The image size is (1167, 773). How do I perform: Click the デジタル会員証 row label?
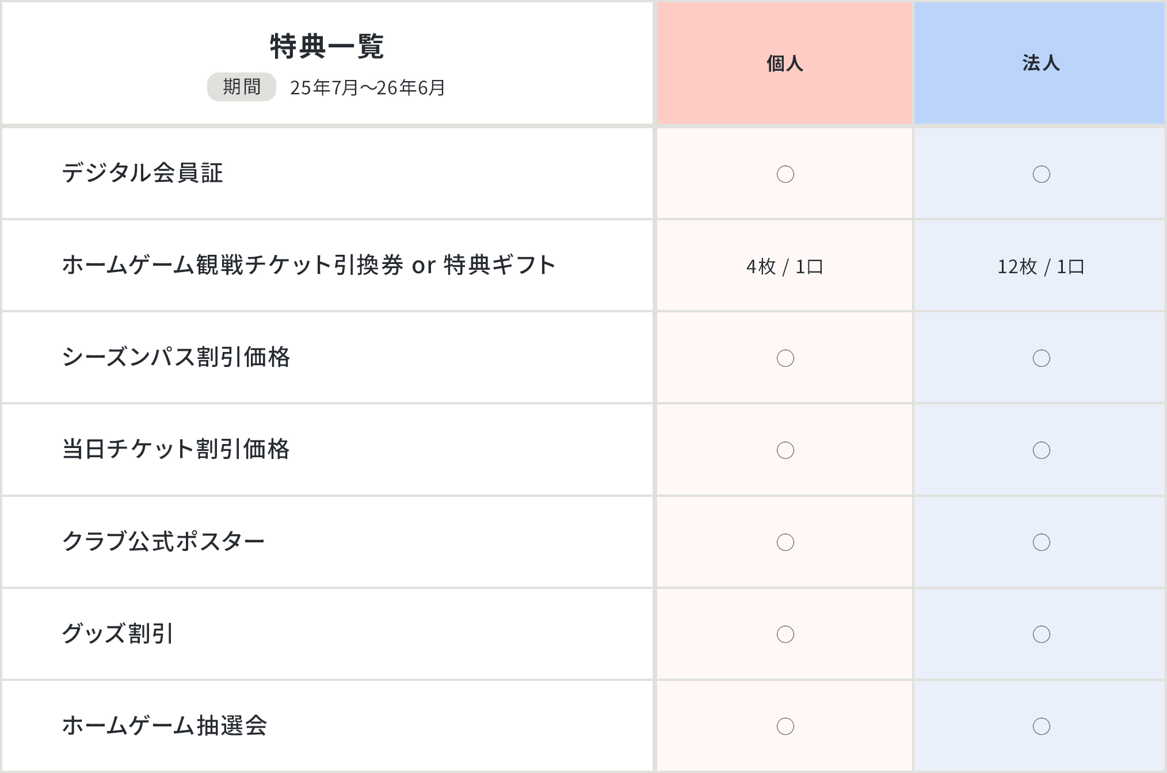tap(142, 173)
